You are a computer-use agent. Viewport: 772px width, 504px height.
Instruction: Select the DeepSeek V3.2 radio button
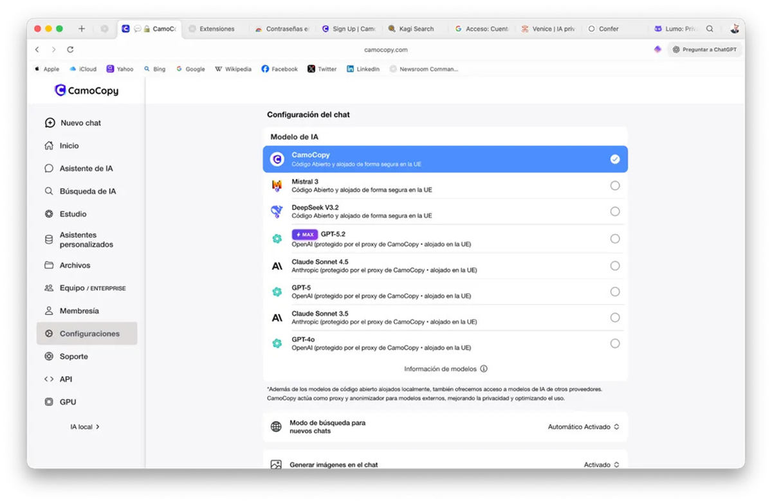click(615, 212)
